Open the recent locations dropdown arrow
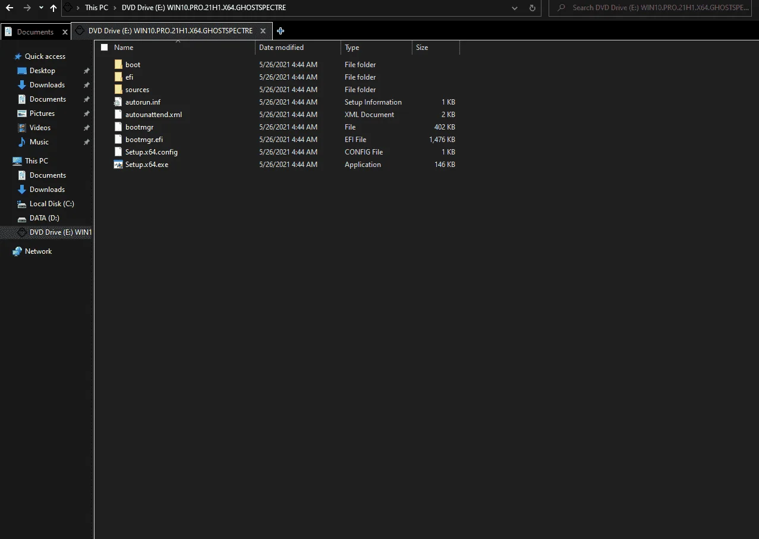The image size is (759, 539). tap(40, 8)
